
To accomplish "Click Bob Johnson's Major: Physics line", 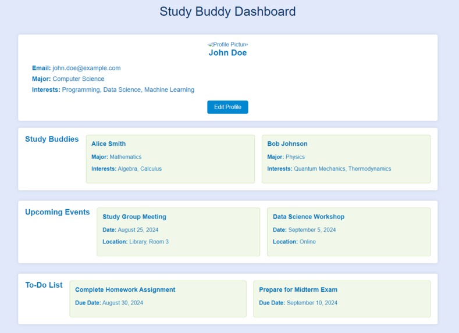I will 286,157.
